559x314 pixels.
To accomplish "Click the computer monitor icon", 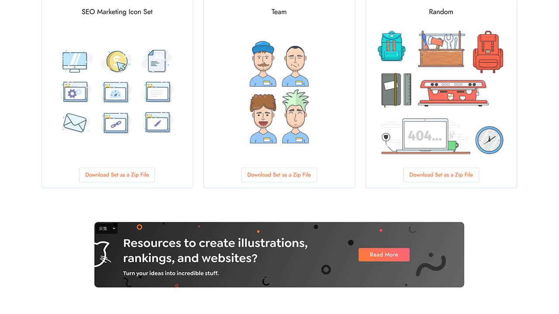I will click(x=75, y=61).
